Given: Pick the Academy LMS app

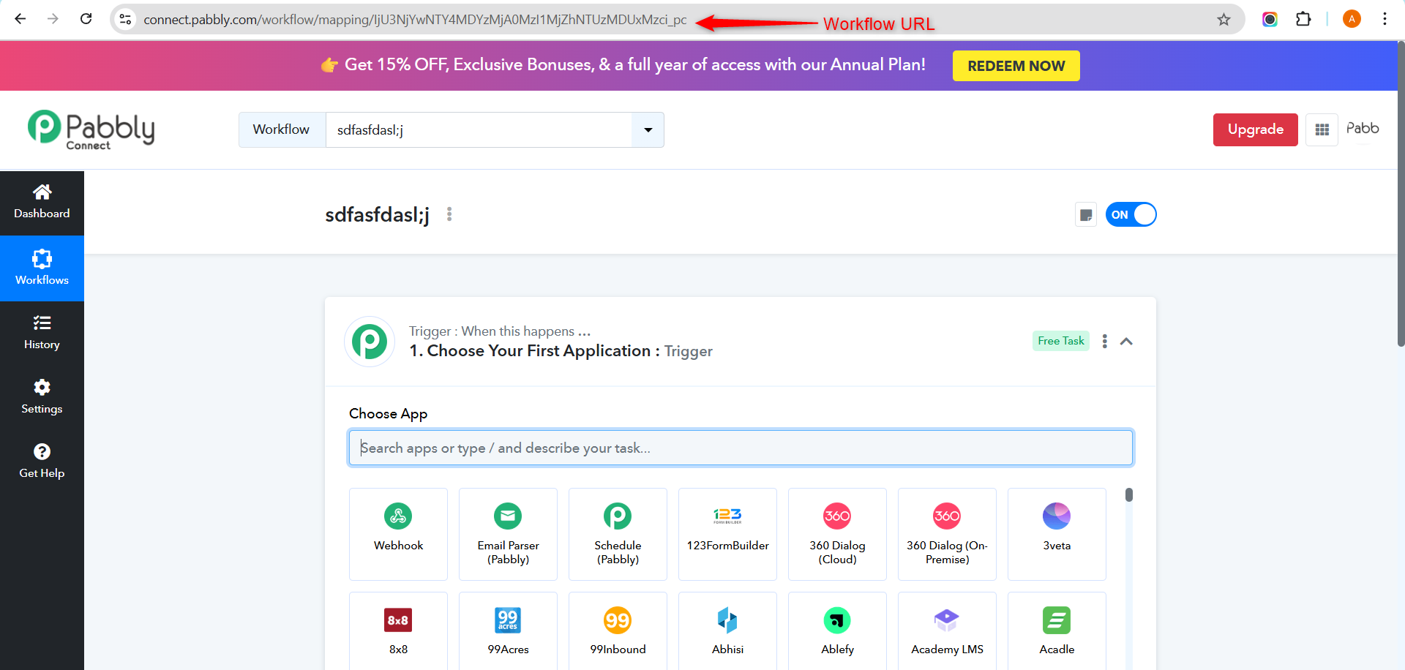Looking at the screenshot, I should [x=947, y=631].
